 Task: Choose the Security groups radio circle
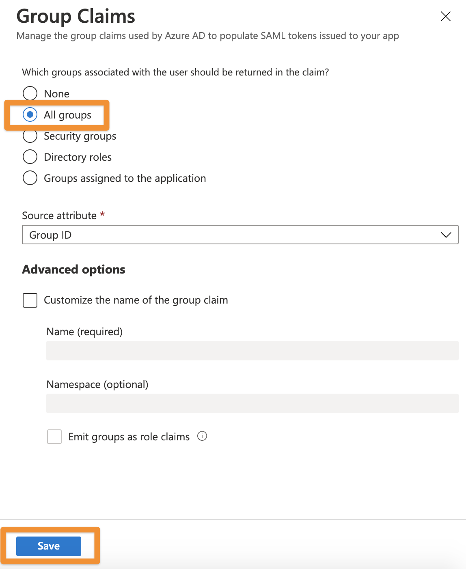tap(30, 136)
